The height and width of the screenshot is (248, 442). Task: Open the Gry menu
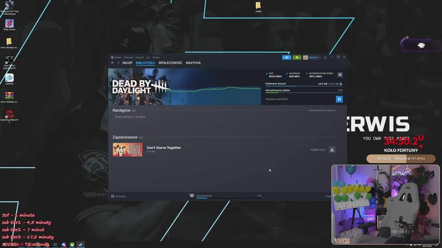coord(148,58)
